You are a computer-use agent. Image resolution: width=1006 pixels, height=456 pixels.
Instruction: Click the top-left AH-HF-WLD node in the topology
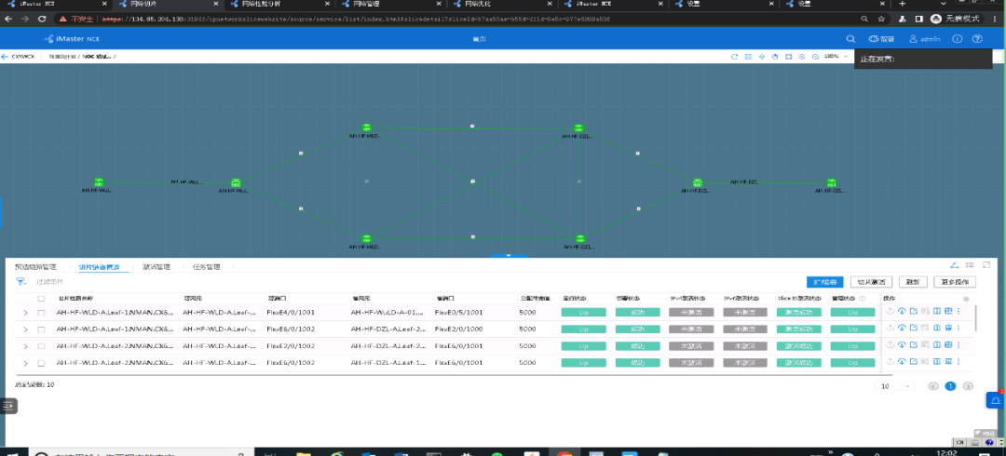(x=366, y=127)
